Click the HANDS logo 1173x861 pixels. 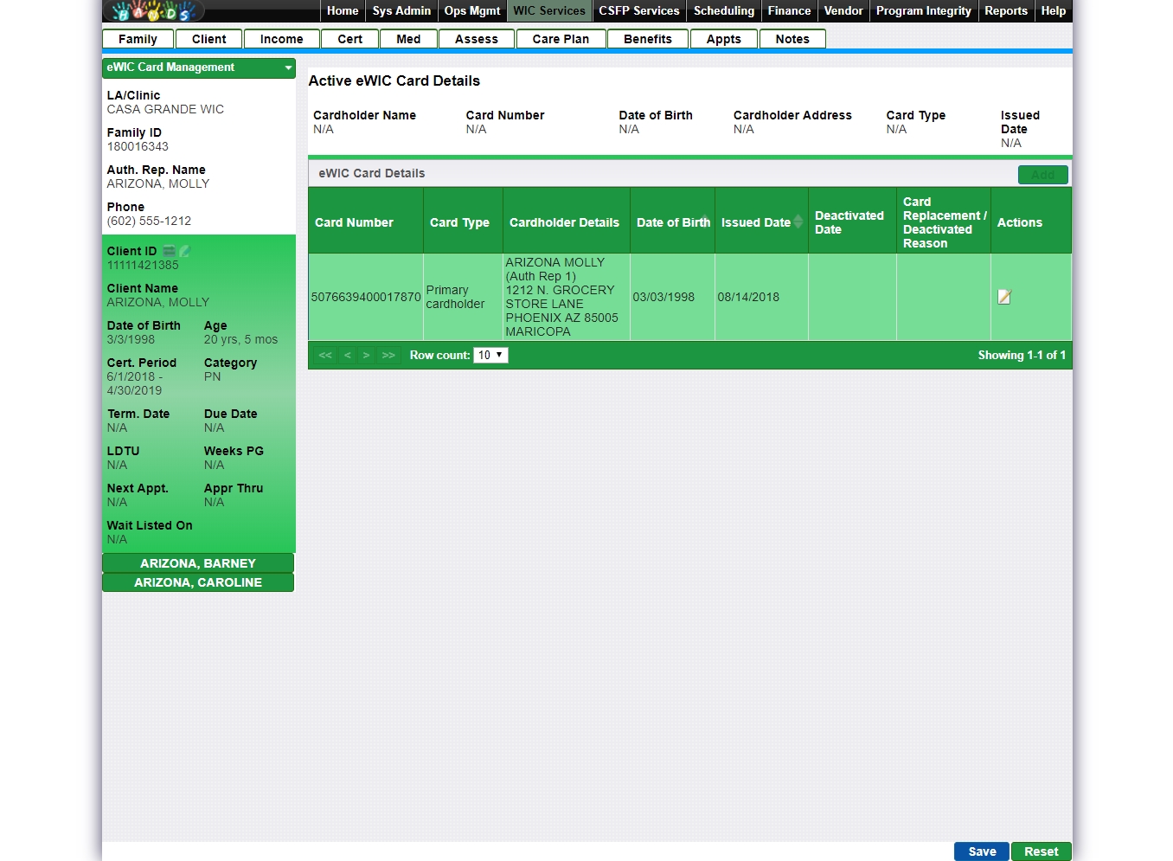tap(154, 11)
